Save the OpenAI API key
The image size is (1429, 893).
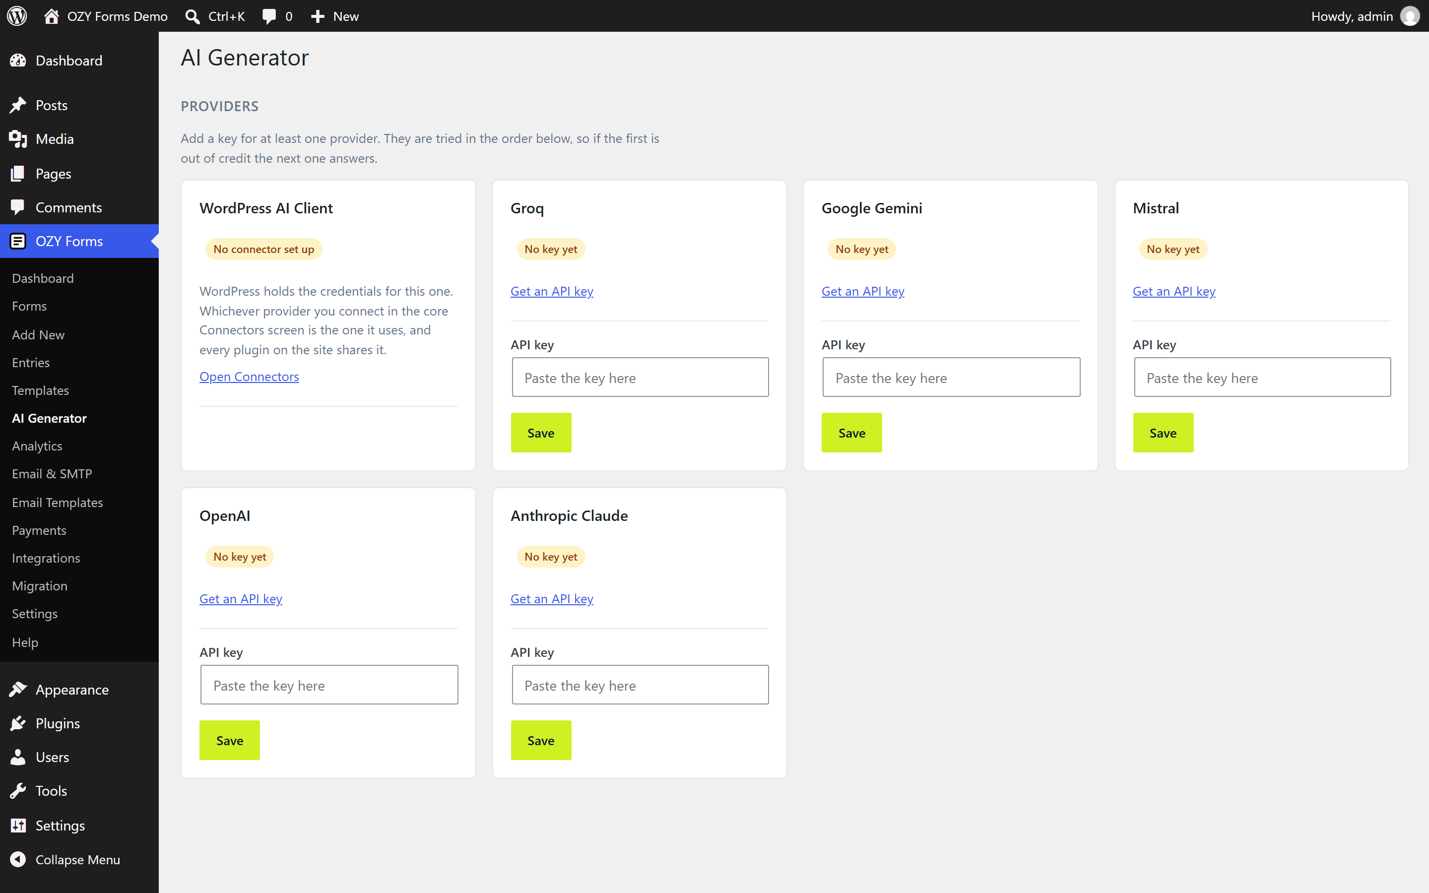[230, 740]
